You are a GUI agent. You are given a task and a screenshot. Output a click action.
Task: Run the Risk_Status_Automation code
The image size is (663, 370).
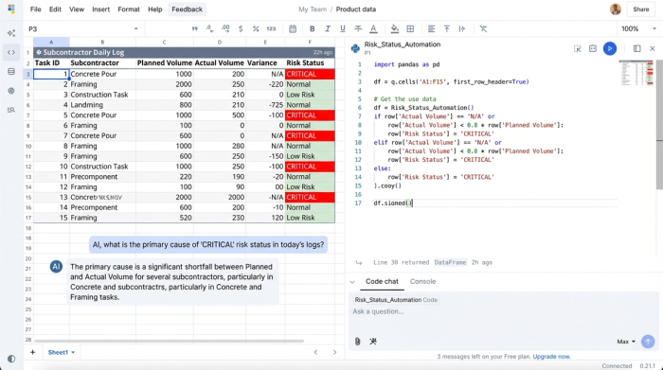[610, 48]
